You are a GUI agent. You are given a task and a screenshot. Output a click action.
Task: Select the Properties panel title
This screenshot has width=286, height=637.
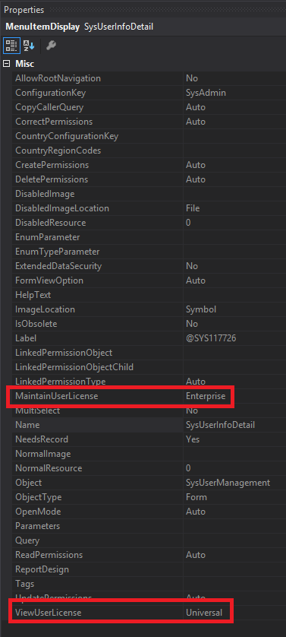click(x=24, y=10)
